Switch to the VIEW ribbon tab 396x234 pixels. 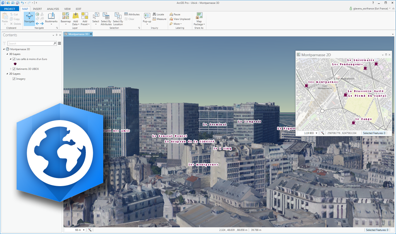point(67,9)
